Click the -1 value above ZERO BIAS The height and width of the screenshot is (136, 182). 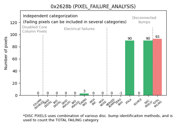tap(121, 93)
